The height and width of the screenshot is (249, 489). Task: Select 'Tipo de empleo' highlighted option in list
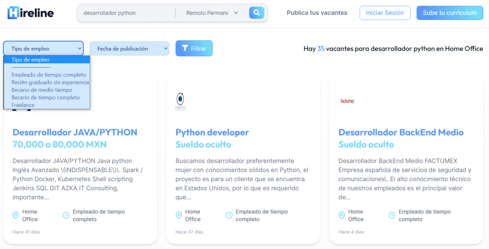(47, 60)
